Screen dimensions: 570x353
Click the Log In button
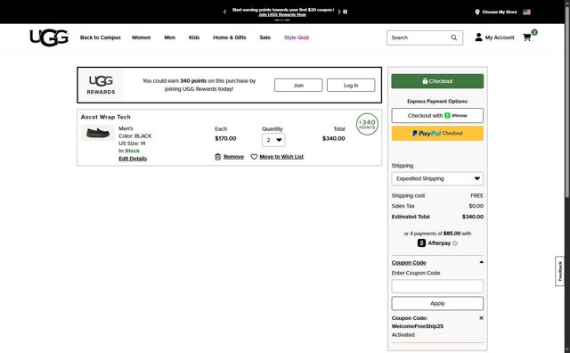(x=351, y=86)
